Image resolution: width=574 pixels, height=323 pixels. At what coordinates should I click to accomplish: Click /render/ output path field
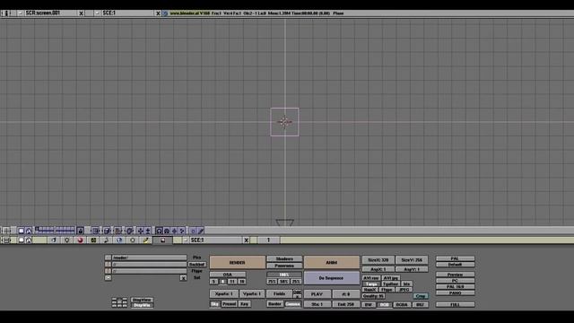click(x=150, y=258)
